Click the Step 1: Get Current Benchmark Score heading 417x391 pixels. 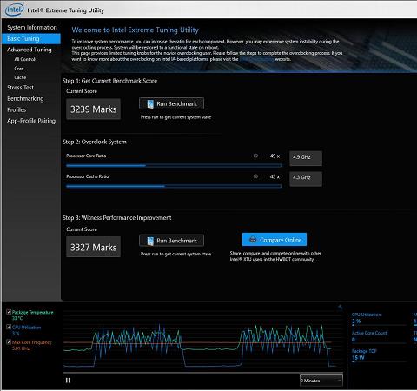[x=109, y=81]
